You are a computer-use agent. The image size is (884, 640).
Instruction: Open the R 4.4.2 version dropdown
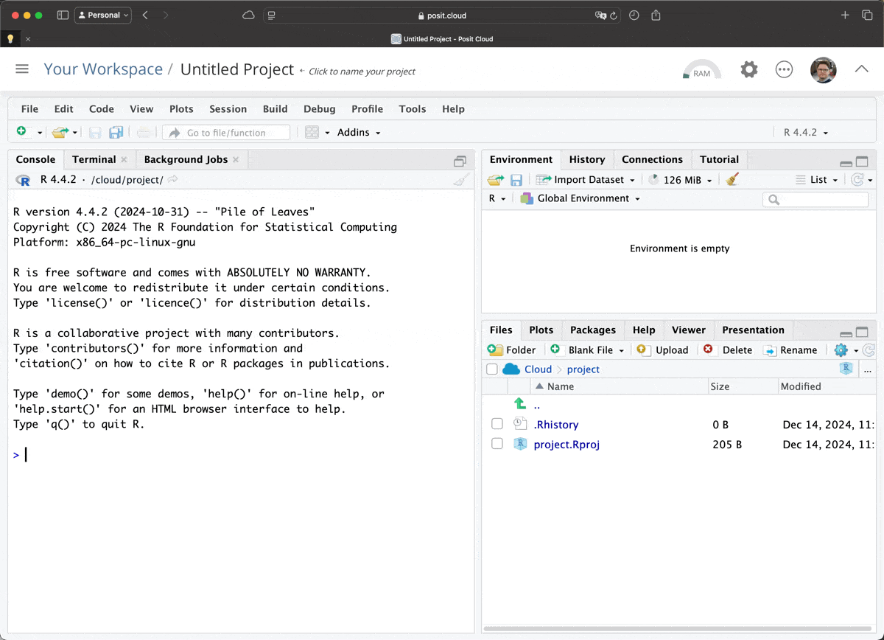[805, 133]
